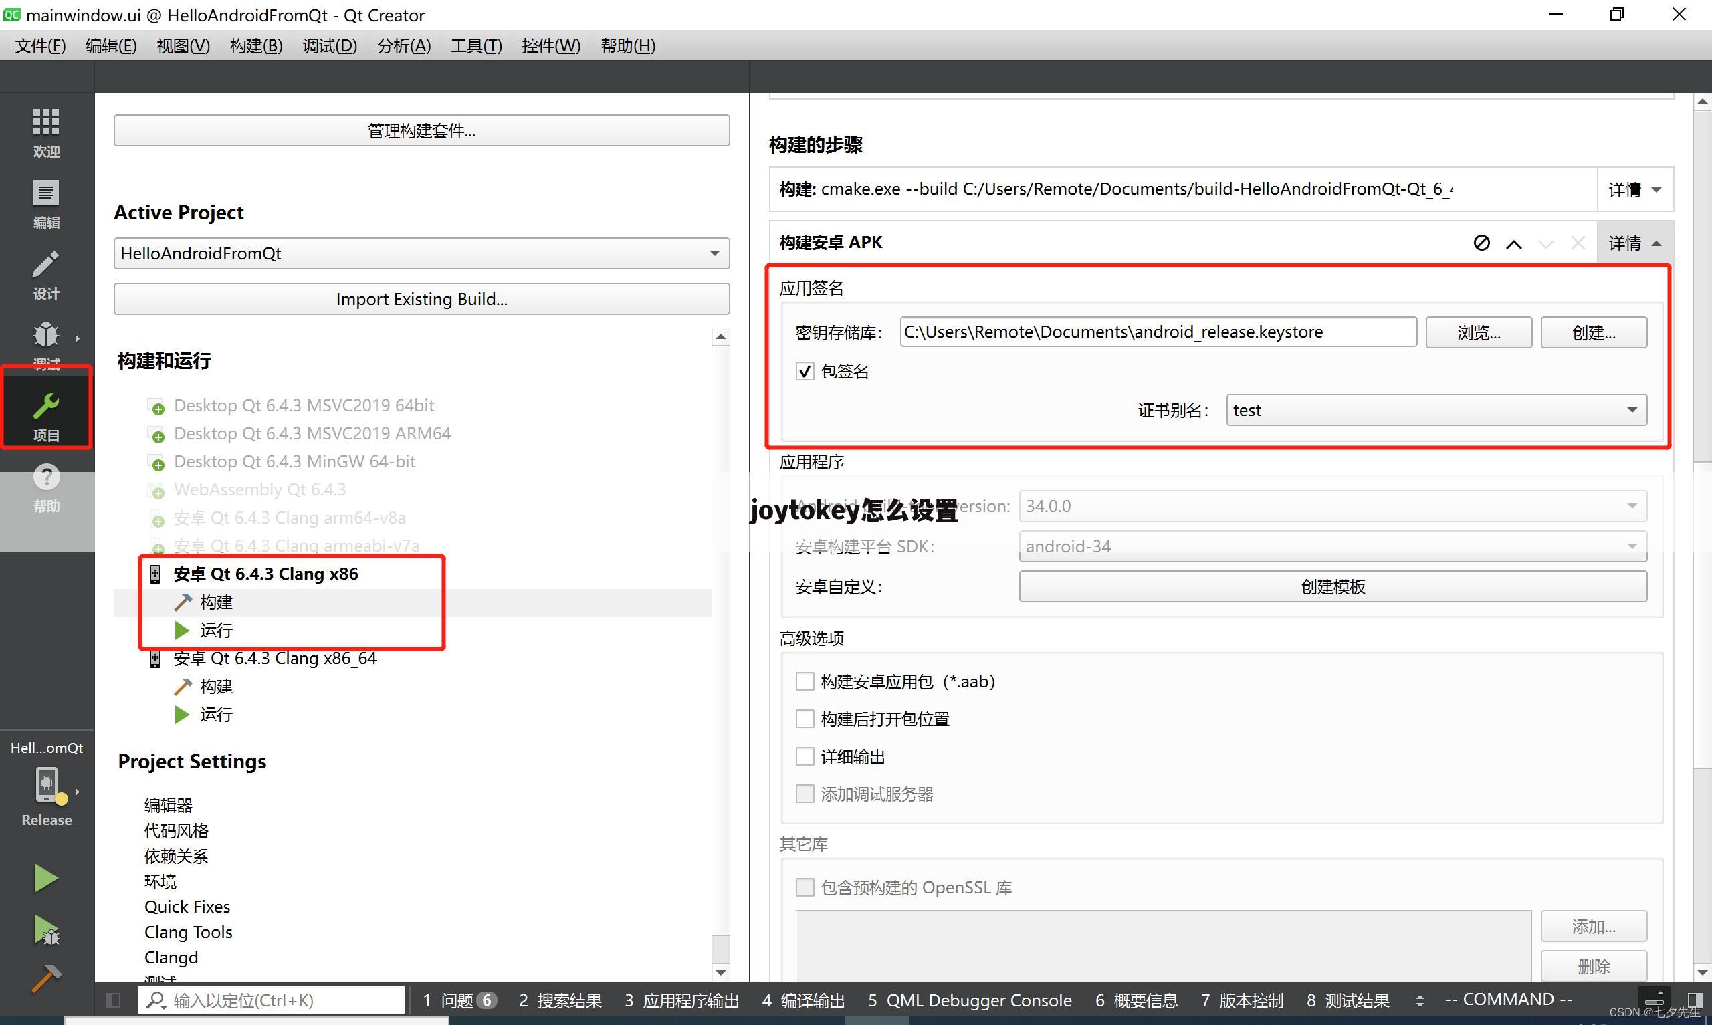
Task: Open the 5 QML Debugger Console pane
Action: [x=970, y=1000]
